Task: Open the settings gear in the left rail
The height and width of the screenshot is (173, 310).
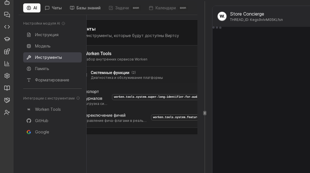Action: [7, 75]
